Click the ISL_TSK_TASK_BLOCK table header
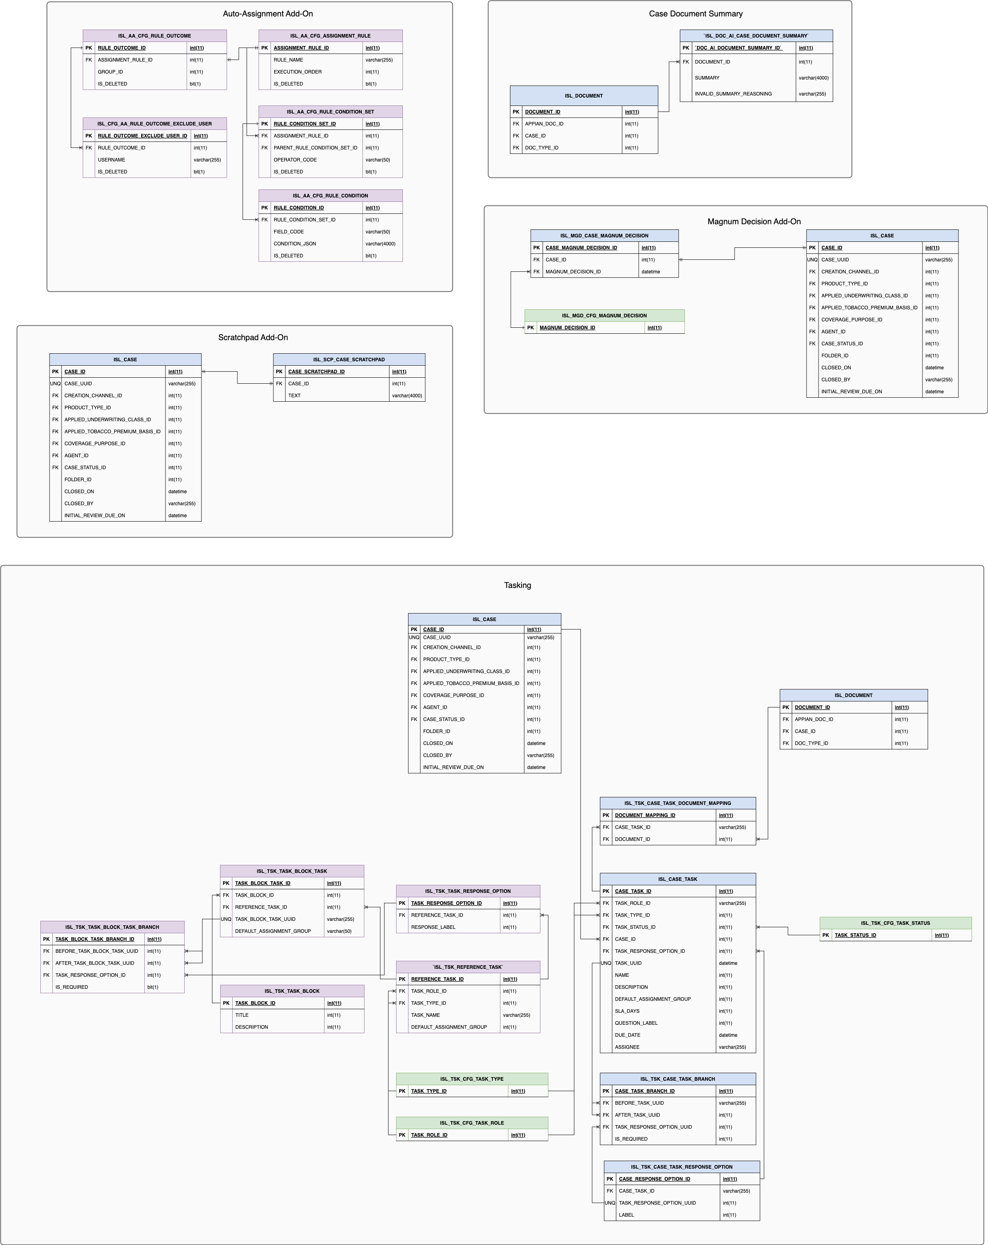The height and width of the screenshot is (1245, 988). (292, 992)
